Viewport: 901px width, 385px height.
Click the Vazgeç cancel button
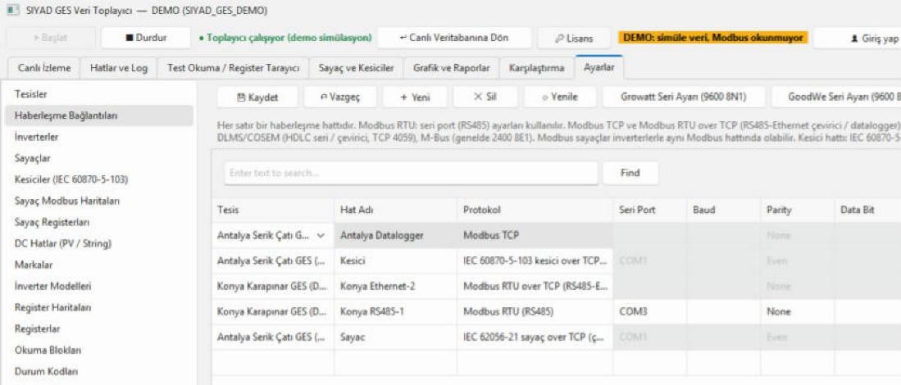coord(340,97)
